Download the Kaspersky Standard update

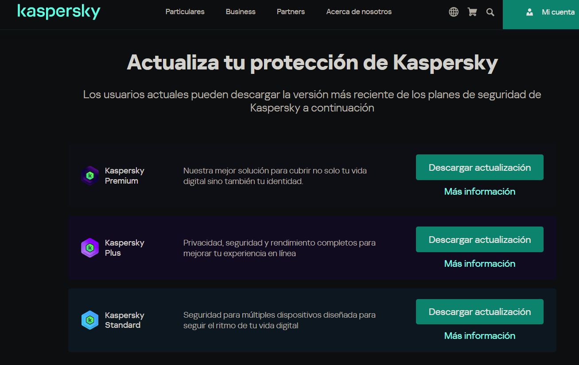(480, 311)
